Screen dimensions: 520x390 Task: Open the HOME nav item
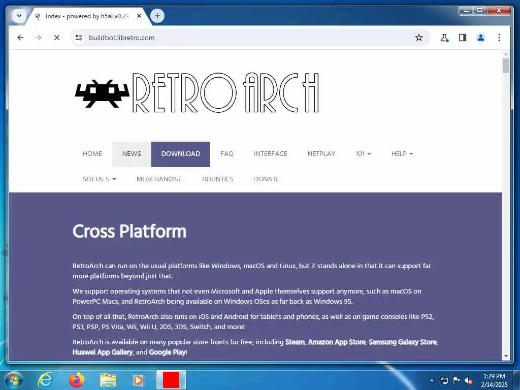click(x=92, y=154)
